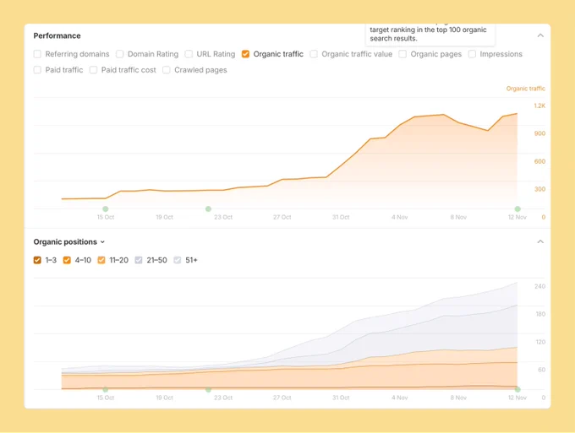Toggle the 21–50 positions checkbox
This screenshot has height=433, width=575.
[139, 260]
